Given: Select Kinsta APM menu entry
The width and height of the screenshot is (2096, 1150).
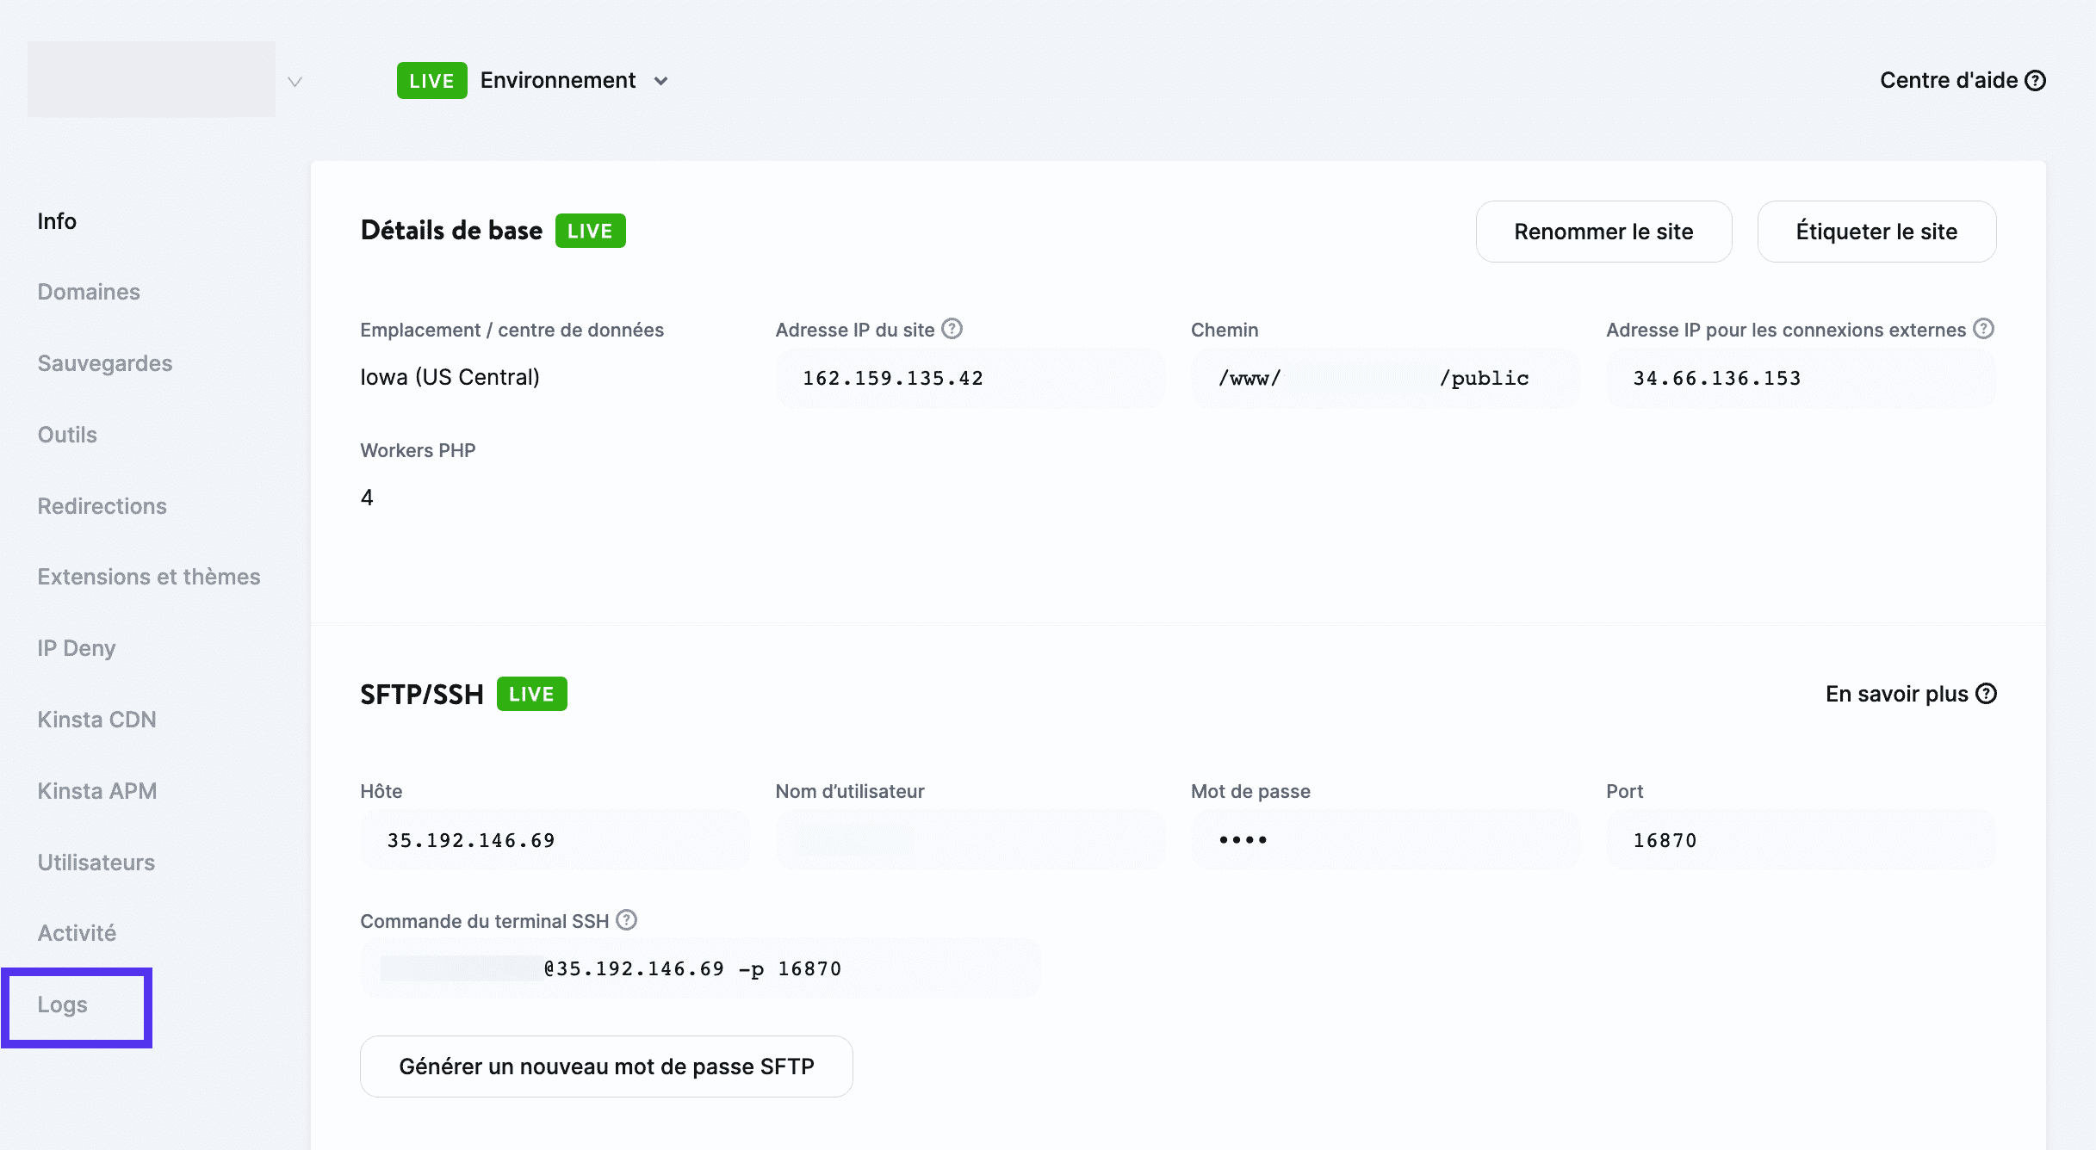Looking at the screenshot, I should pyautogui.click(x=97, y=791).
